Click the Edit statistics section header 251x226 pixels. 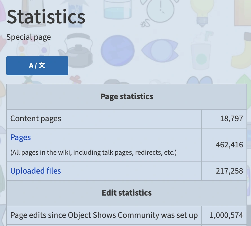[x=126, y=193]
